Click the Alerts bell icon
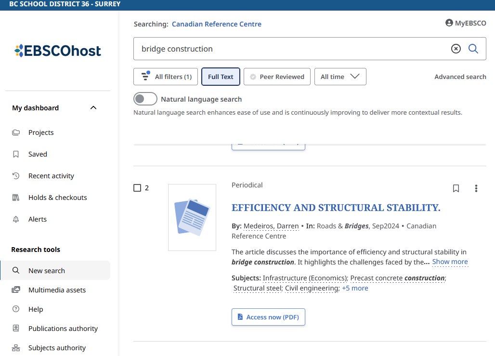Screen dimensions: 495x356 click(x=16, y=219)
